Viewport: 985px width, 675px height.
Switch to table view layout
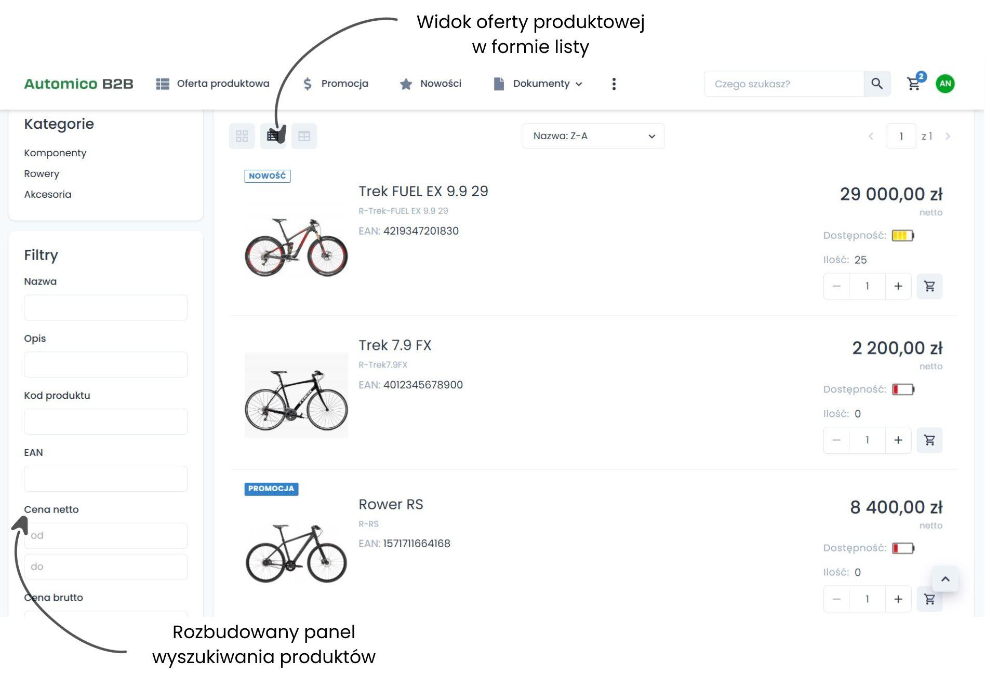304,136
